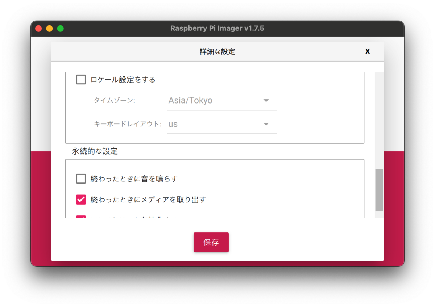Image resolution: width=435 pixels, height=307 pixels.
Task: Click the Raspberry Pi Imager v1.7.5 title
Action: pos(217,28)
